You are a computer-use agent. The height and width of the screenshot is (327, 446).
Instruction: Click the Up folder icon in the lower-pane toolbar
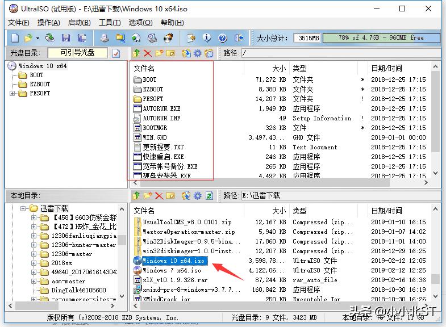(x=136, y=195)
